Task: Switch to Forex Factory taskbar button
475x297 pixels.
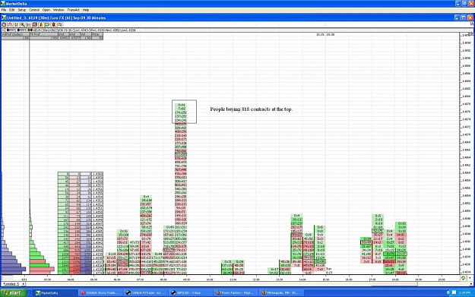Action: (x=236, y=292)
